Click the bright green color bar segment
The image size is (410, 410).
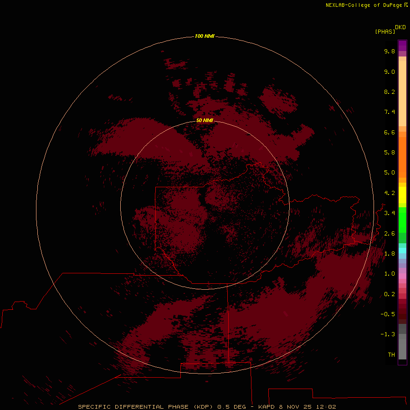(x=402, y=220)
